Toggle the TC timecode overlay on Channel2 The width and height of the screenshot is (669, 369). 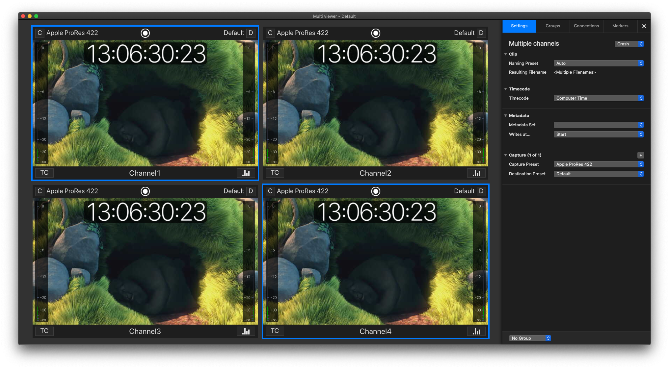275,173
